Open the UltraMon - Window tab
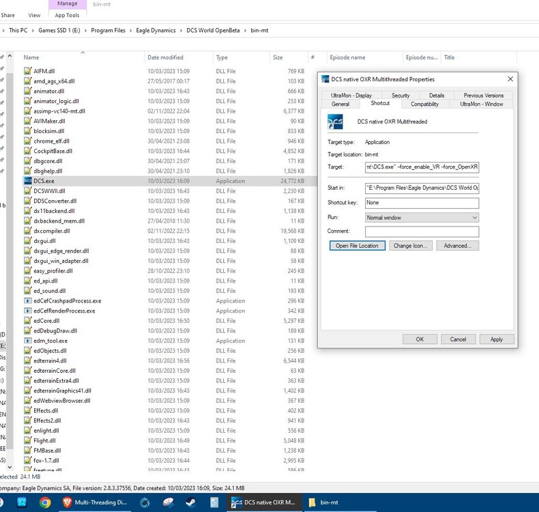 481,104
